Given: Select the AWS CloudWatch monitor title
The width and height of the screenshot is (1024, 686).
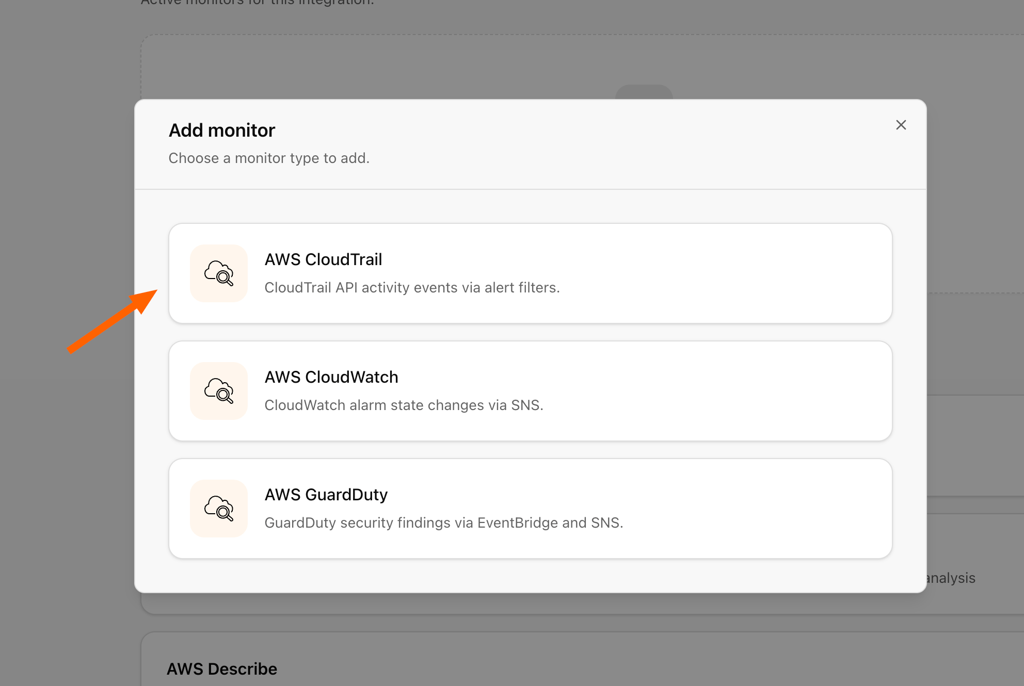Looking at the screenshot, I should click(x=331, y=377).
